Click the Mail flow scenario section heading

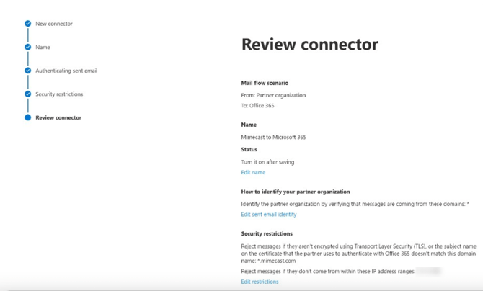point(265,83)
